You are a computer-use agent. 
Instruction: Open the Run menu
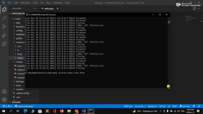point(49,3)
